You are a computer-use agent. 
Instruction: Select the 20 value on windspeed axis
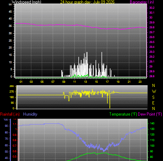[10, 47]
